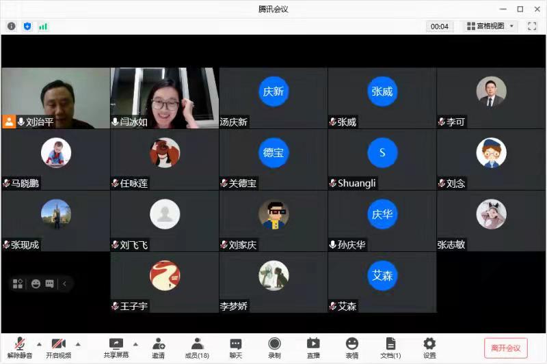Expand audio options arrow beside 解除静音
547x364 pixels.
(x=39, y=344)
